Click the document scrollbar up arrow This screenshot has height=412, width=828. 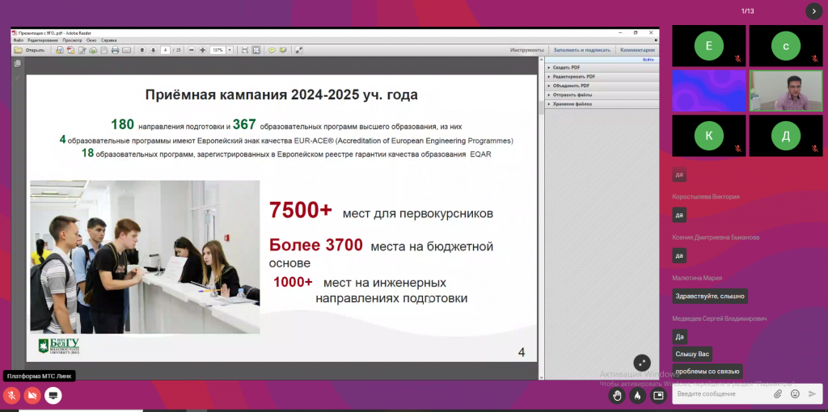[541, 60]
